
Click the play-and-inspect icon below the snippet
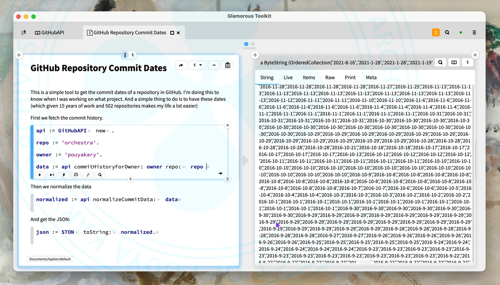[51, 175]
